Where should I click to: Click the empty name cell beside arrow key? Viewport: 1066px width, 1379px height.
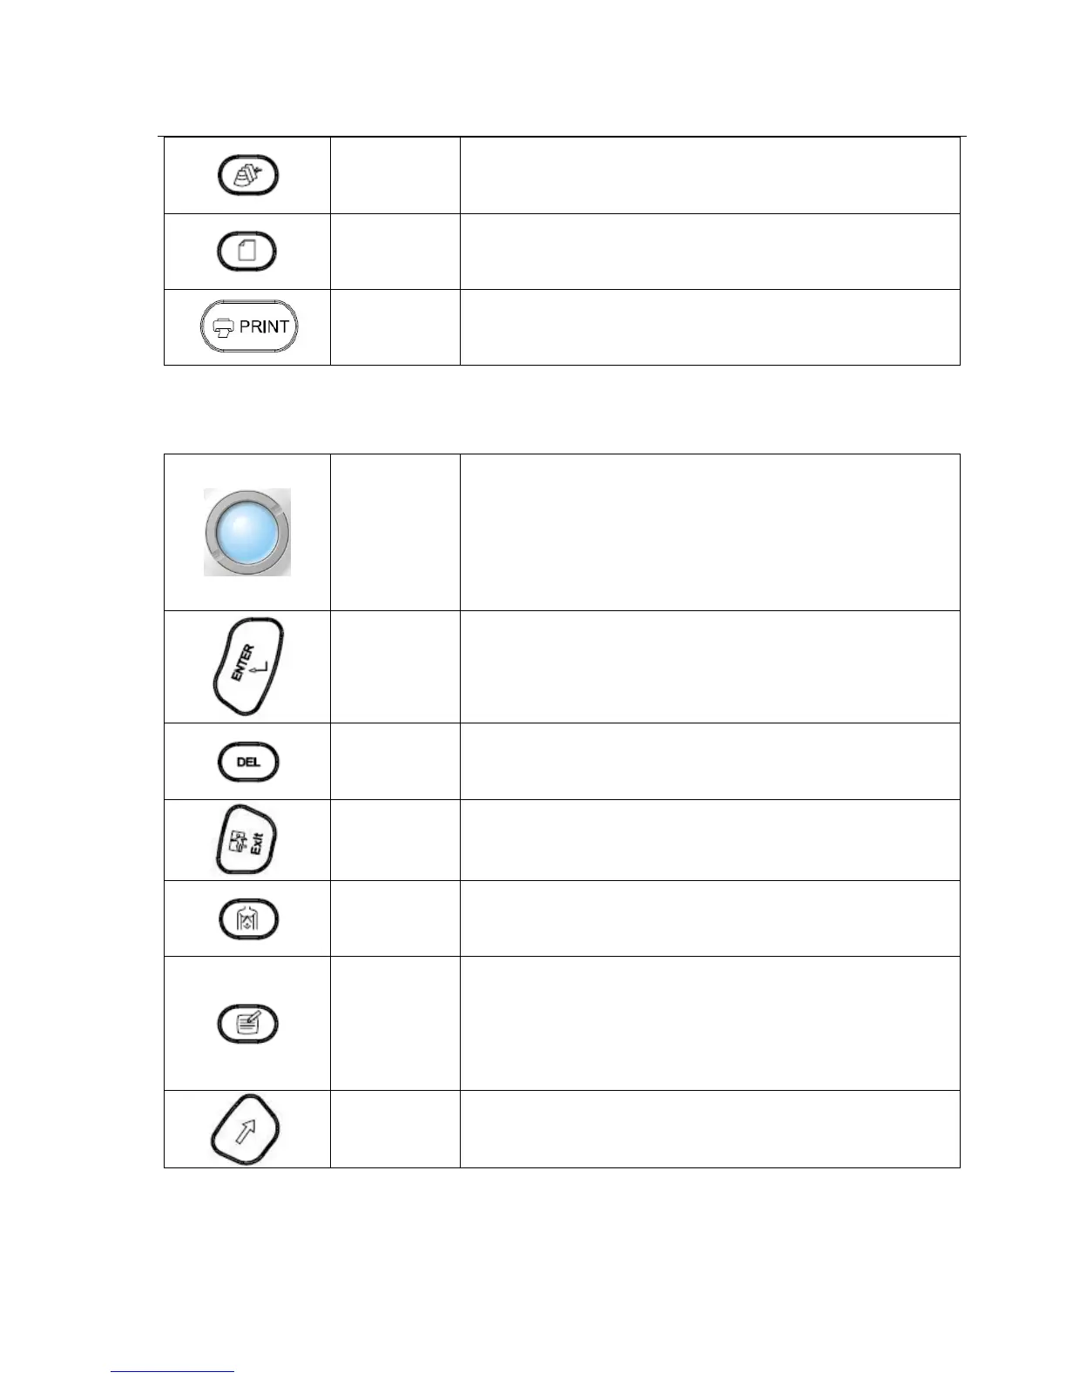pos(395,1128)
